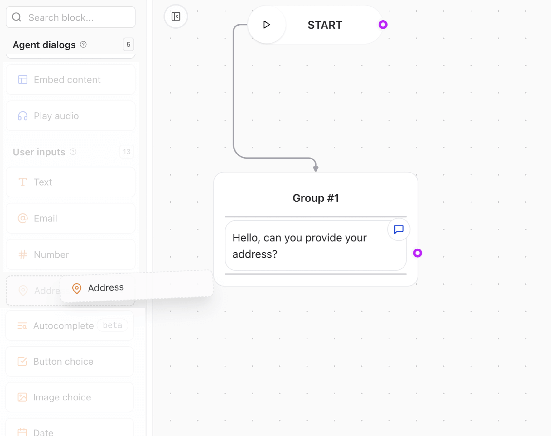Select the Image choice block icon
Viewport: 551px width, 436px height.
pyautogui.click(x=22, y=397)
